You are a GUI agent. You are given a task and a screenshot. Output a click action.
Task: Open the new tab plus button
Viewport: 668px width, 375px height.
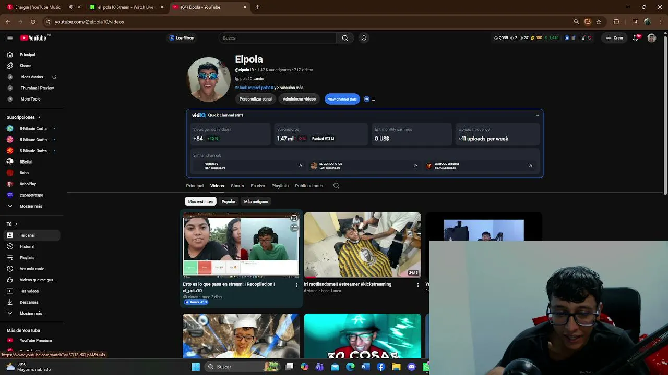(x=257, y=7)
